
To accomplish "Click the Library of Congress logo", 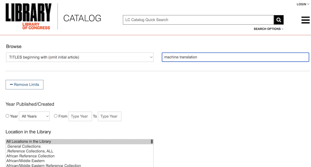I will point(28,16).
